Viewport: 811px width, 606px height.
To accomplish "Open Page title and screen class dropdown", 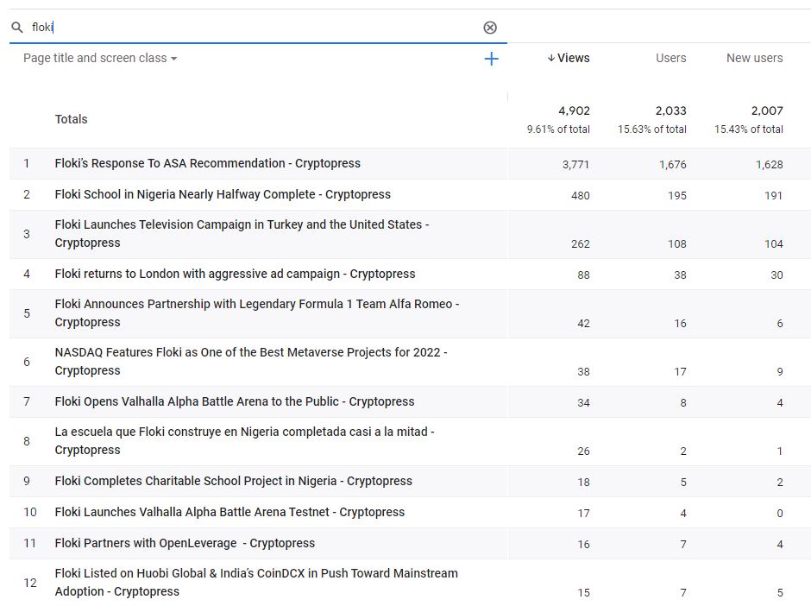I will click(x=100, y=58).
